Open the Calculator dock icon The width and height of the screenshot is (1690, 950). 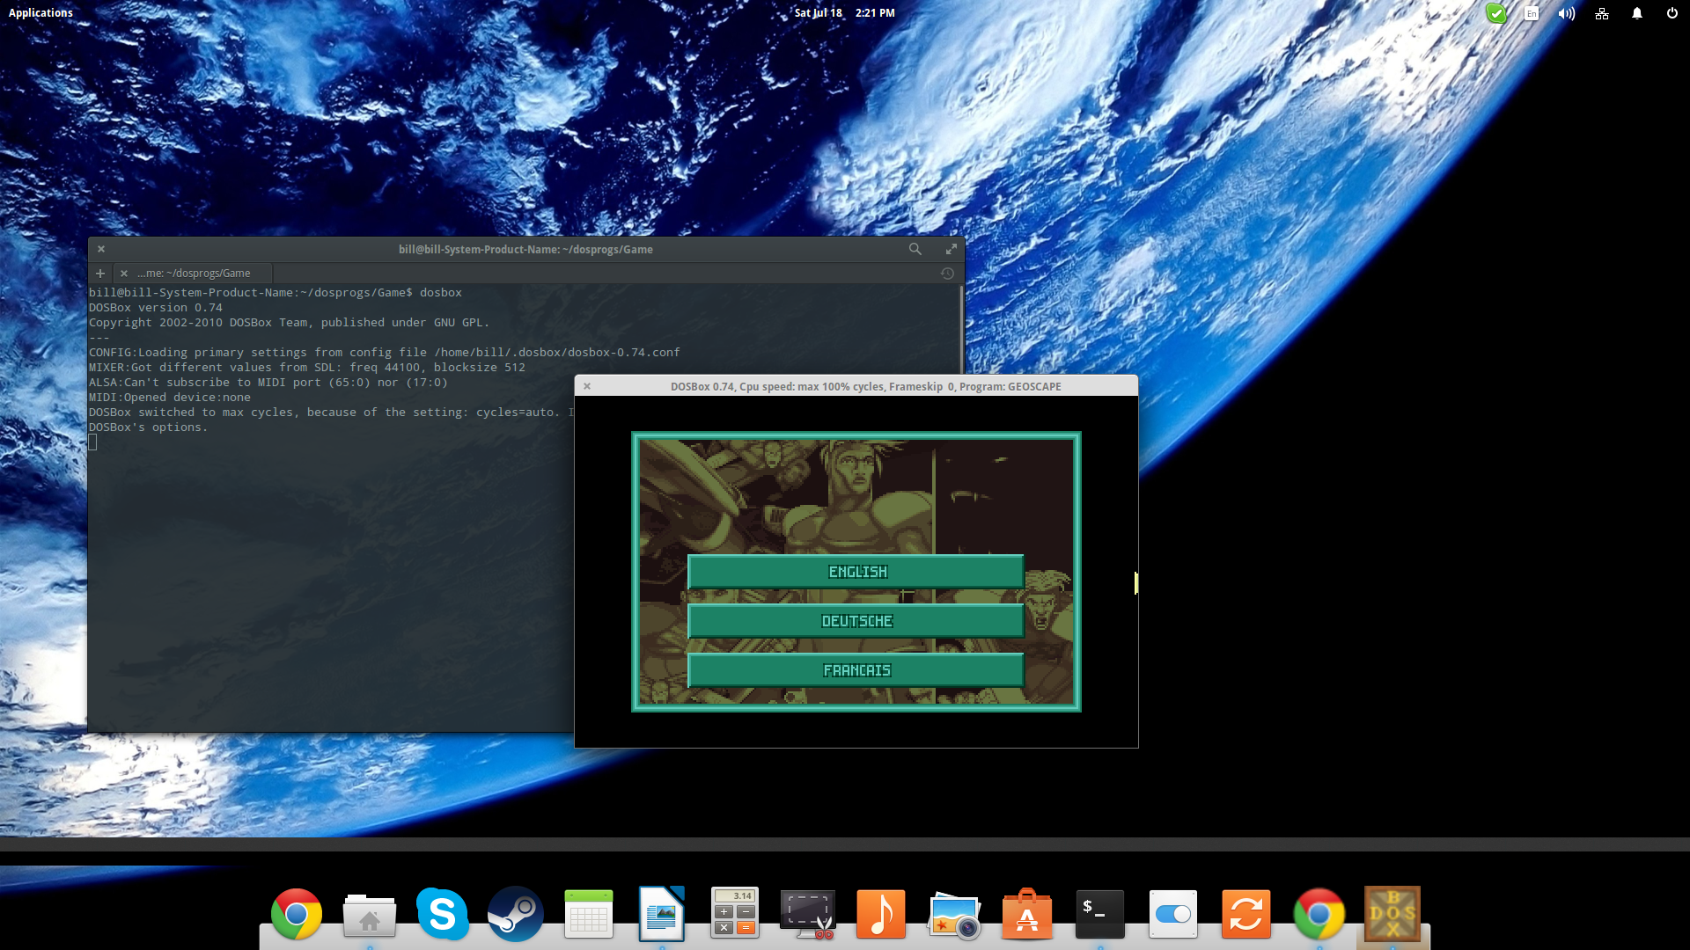(x=735, y=913)
